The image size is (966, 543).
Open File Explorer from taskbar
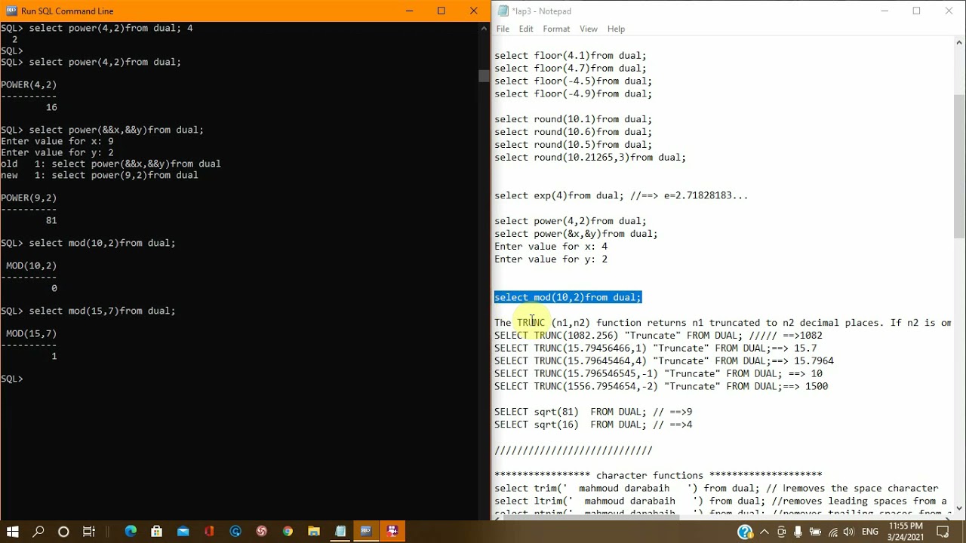pyautogui.click(x=314, y=532)
